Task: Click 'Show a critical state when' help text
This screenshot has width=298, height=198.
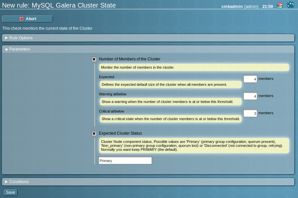Action: point(171,119)
